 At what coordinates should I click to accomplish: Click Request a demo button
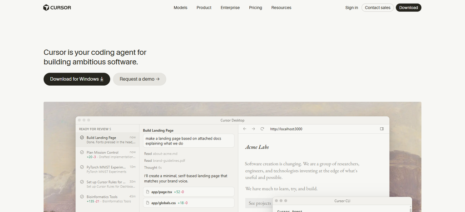140,79
